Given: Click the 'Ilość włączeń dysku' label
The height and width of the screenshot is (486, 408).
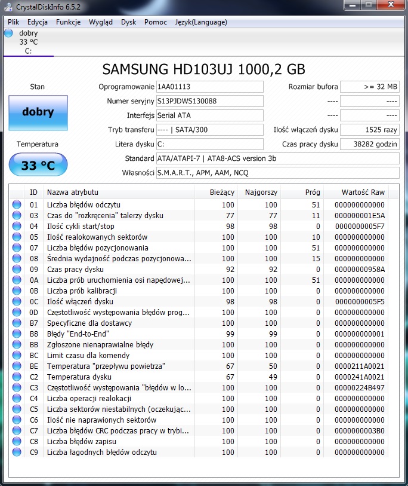Looking at the screenshot, I should 305,130.
